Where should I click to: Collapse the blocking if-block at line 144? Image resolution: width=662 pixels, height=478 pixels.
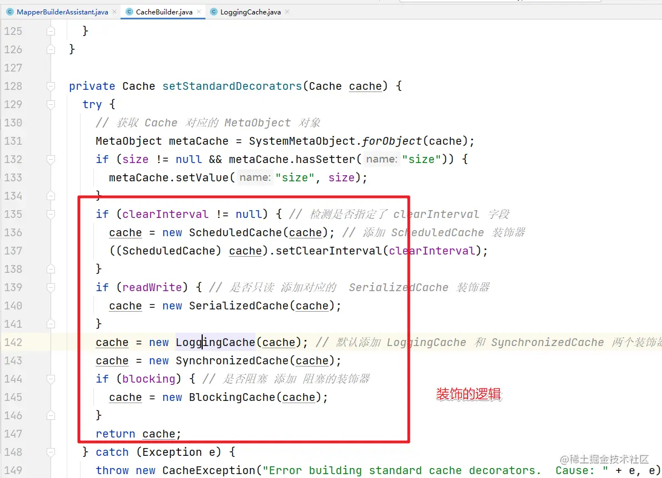[51, 379]
